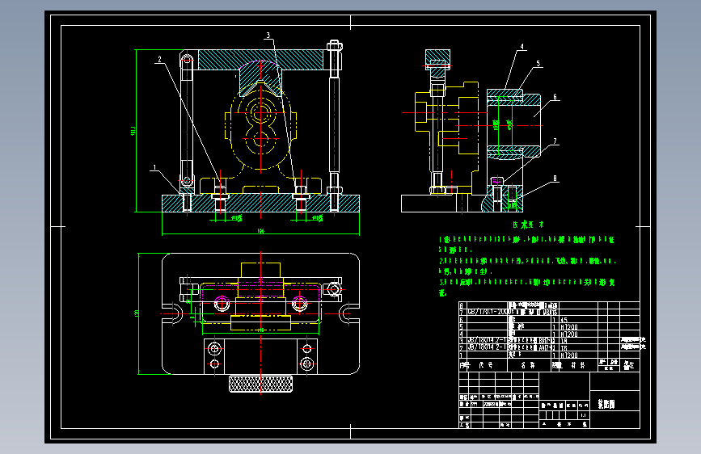Select HT200 material cell in parts list row 1
The width and height of the screenshot is (701, 454).
pyautogui.click(x=568, y=355)
